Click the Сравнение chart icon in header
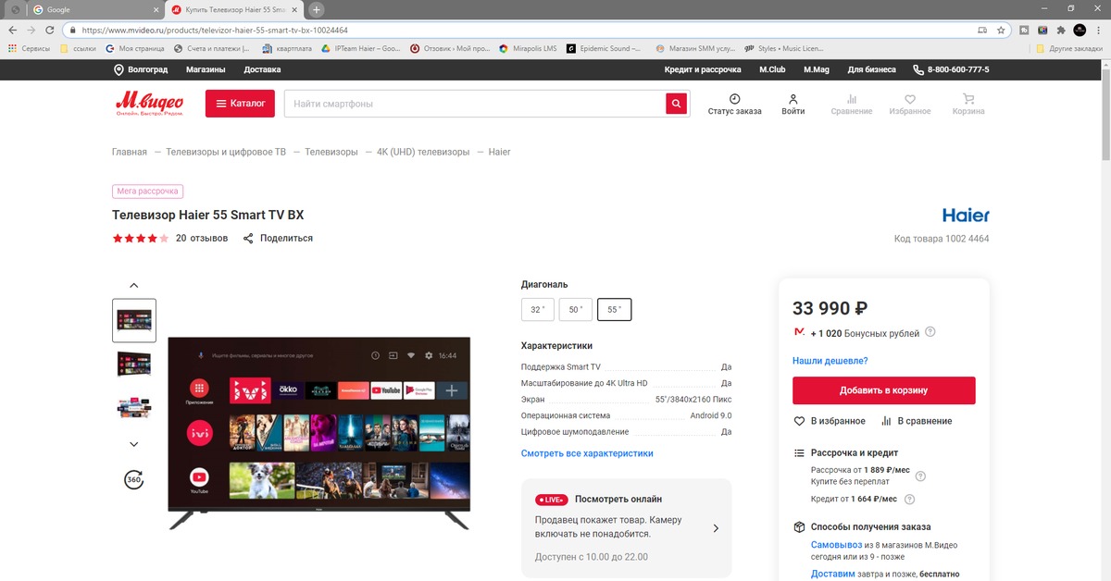The image size is (1111, 581). 851,99
